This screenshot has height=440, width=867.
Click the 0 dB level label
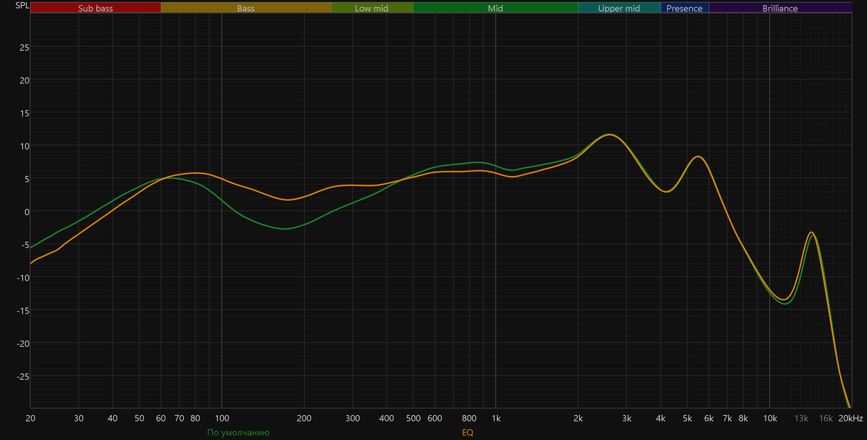tap(26, 212)
